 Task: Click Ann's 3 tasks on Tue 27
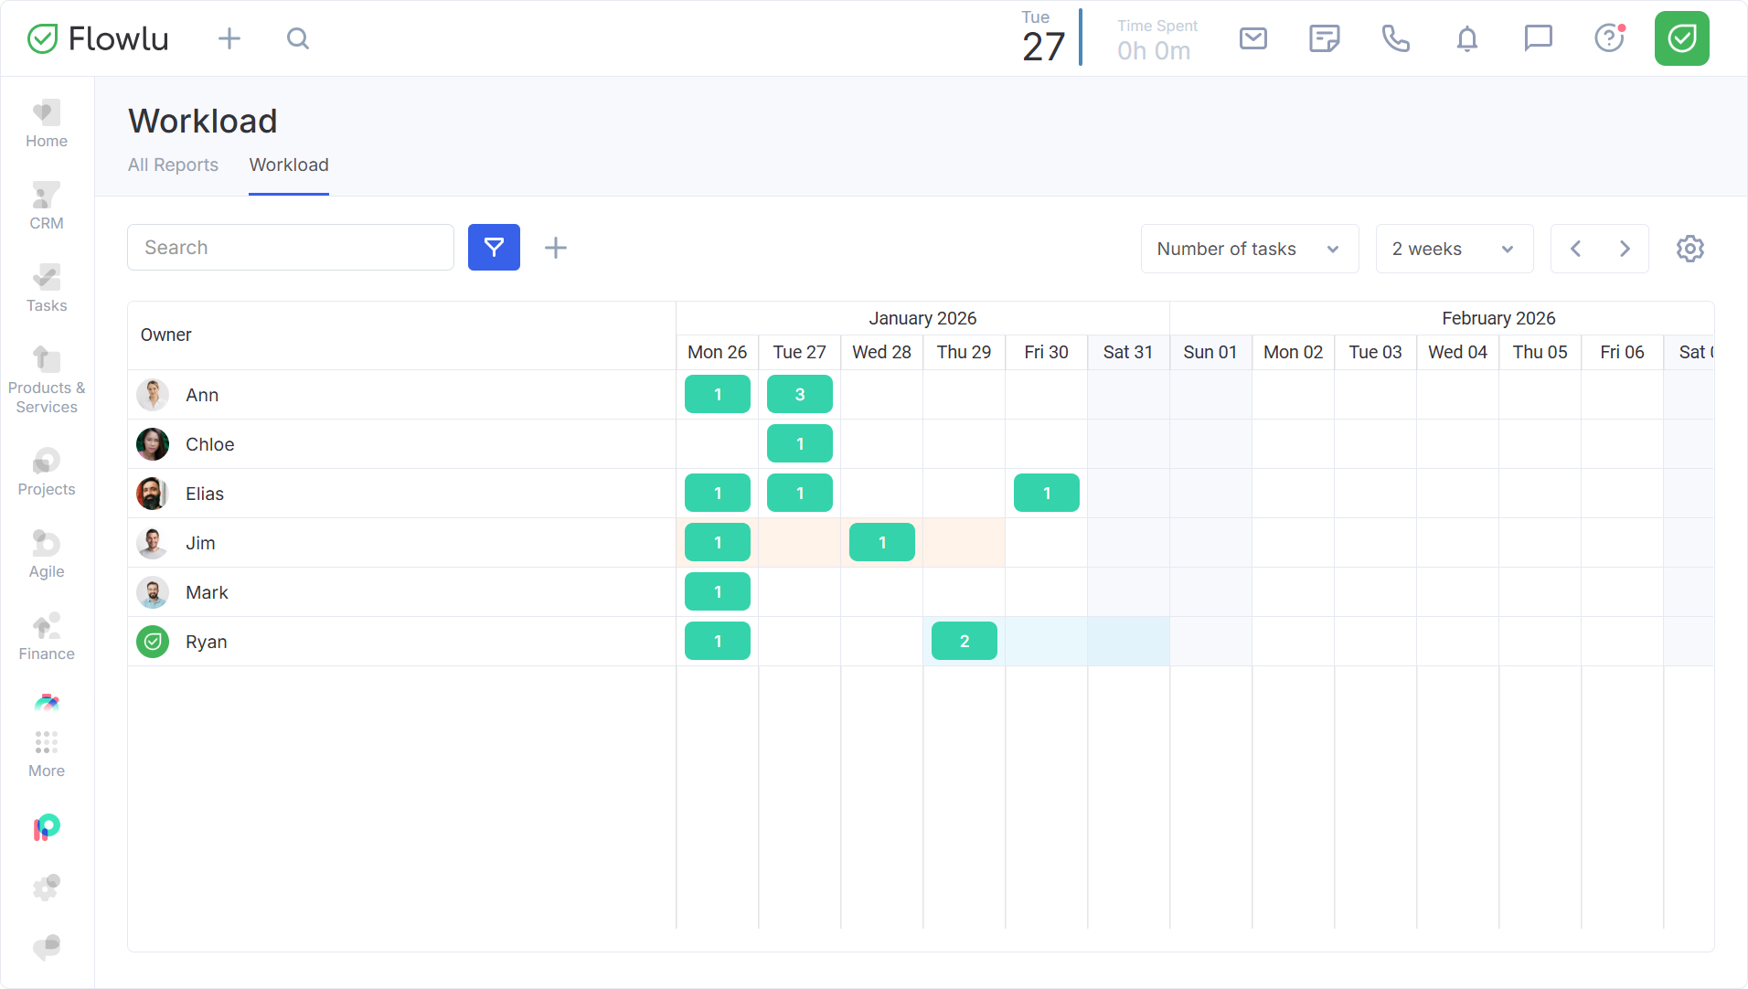800,395
